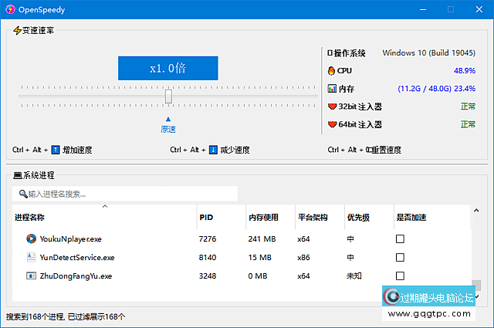The width and height of the screenshot is (494, 328).
Task: Click the YunDetectService.exe process icon
Action: point(31,258)
